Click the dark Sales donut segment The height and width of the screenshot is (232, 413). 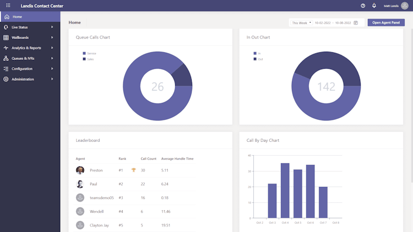click(x=183, y=76)
